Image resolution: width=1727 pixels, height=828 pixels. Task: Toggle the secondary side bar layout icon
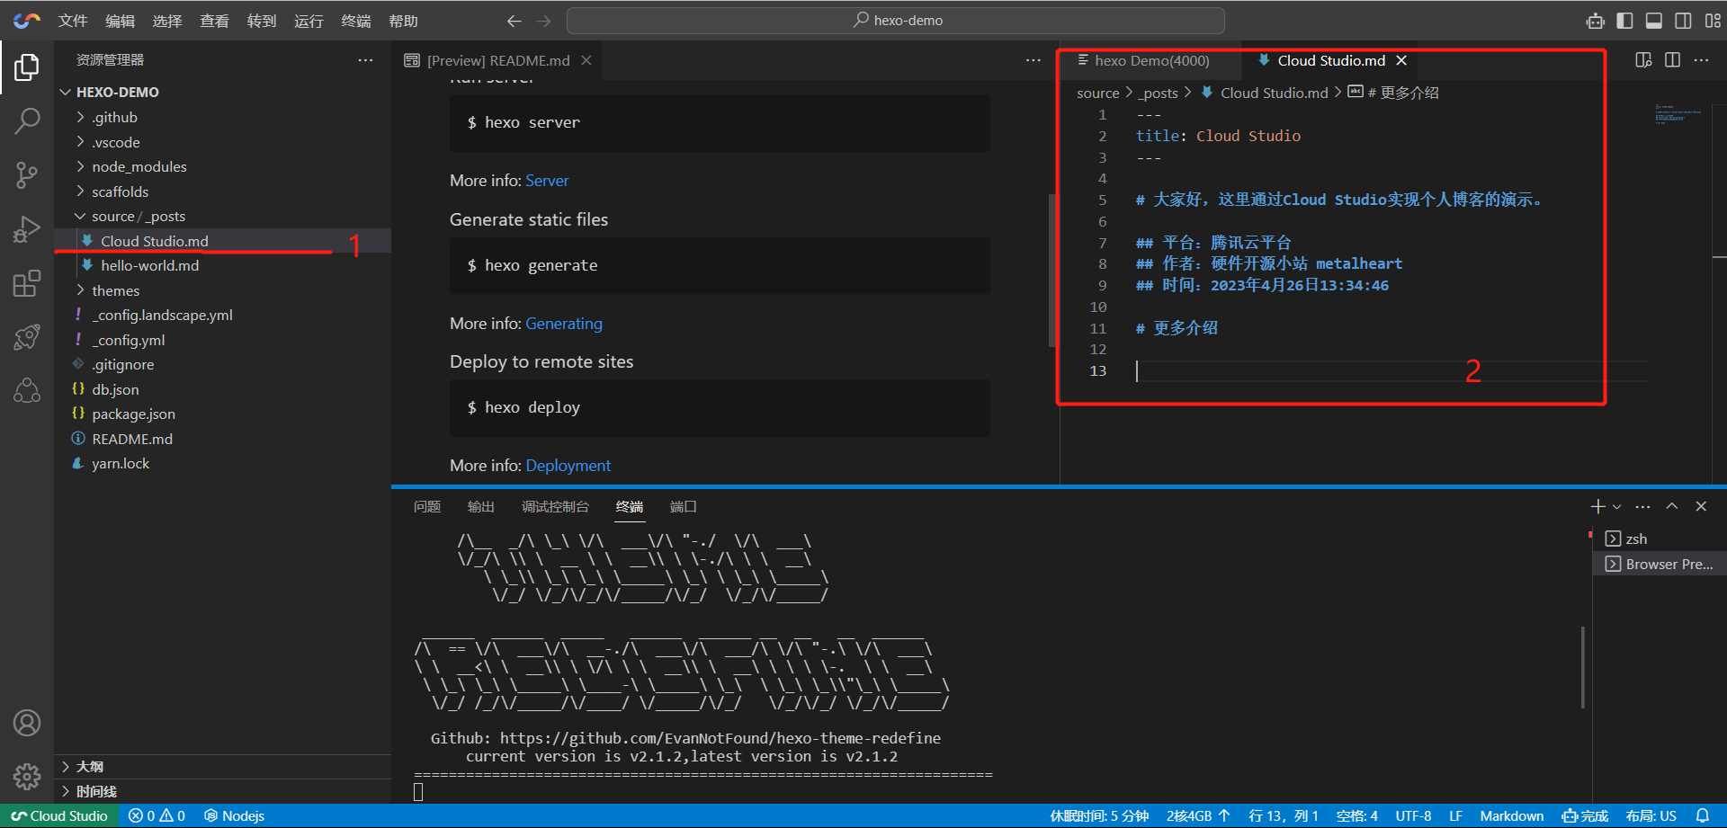tap(1683, 21)
